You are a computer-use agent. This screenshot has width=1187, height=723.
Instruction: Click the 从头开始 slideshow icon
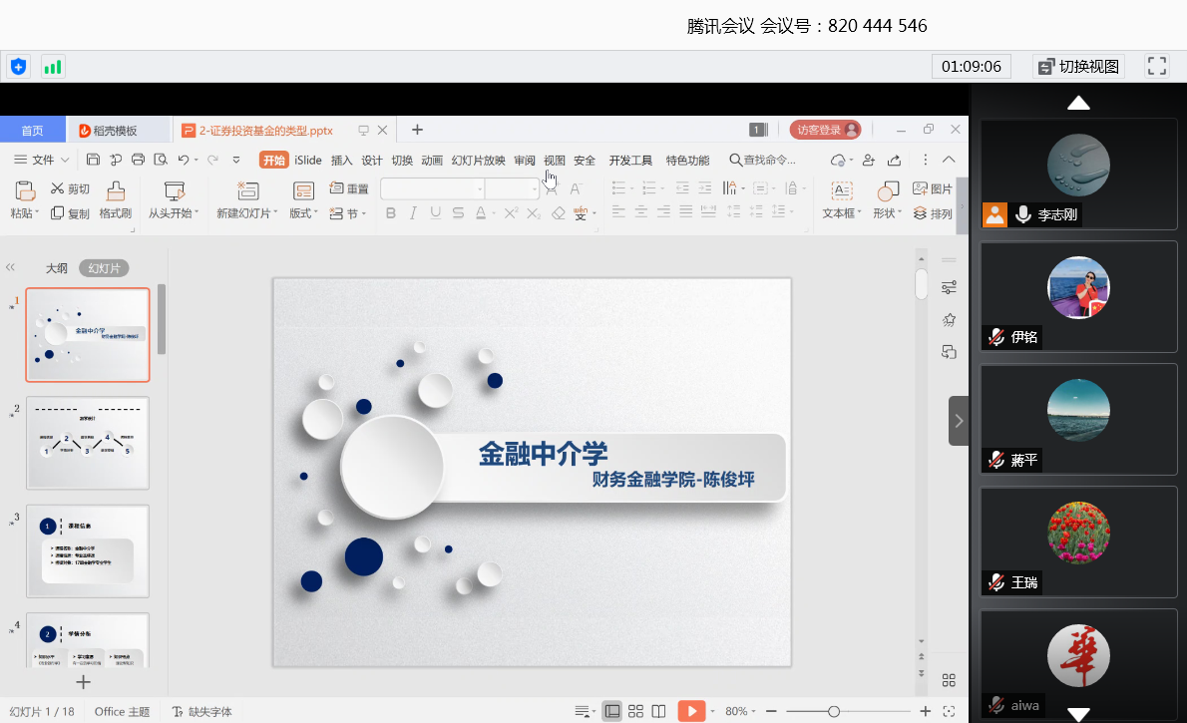tap(173, 191)
